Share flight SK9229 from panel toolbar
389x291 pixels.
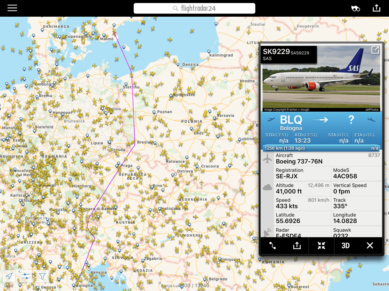(x=297, y=246)
